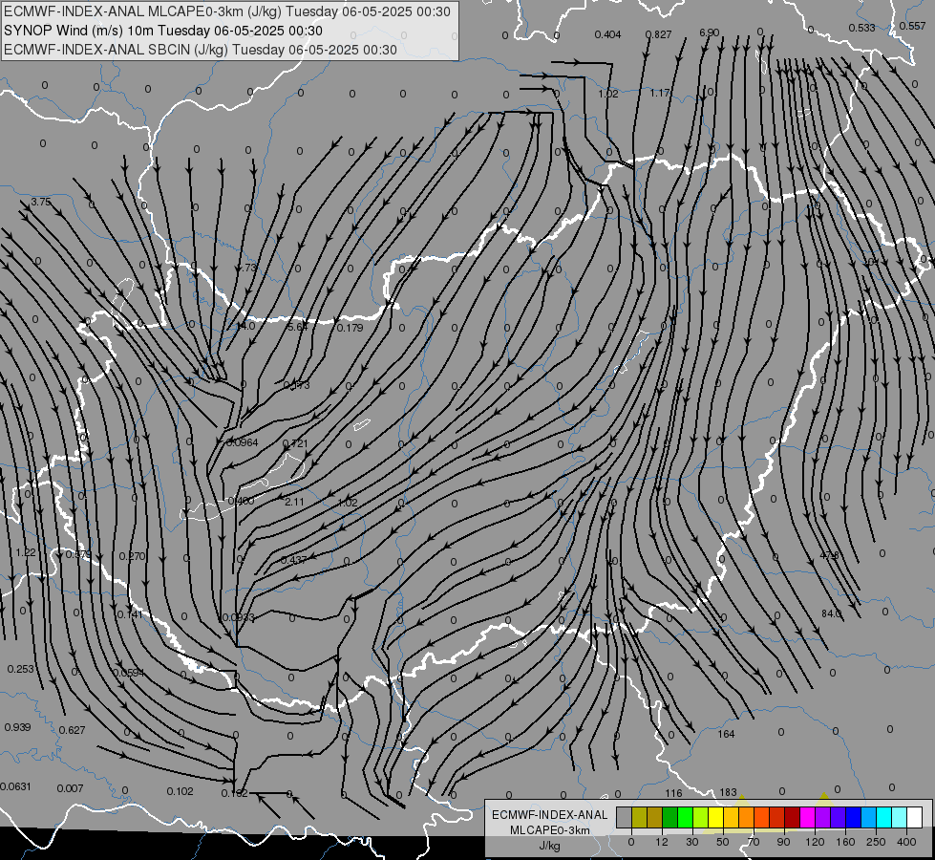This screenshot has width=935, height=860.
Task: Click the 14.0 map value
Action: (x=244, y=326)
